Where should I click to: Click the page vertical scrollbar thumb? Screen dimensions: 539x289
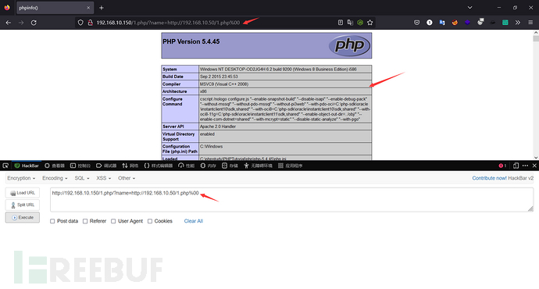pos(536,38)
